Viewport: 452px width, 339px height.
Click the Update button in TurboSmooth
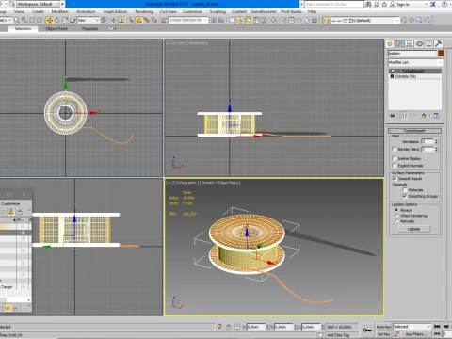(414, 229)
